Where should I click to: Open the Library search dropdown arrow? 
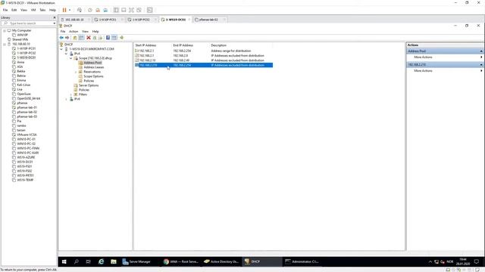click(54, 23)
